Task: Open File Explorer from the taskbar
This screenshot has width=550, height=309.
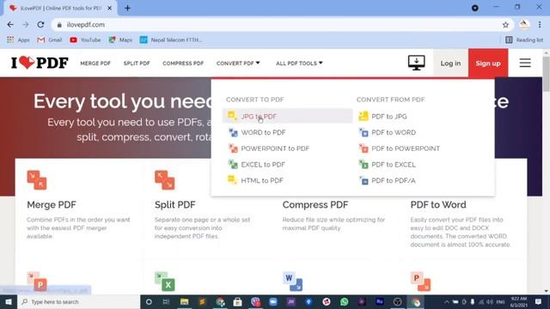Action: tap(184, 301)
